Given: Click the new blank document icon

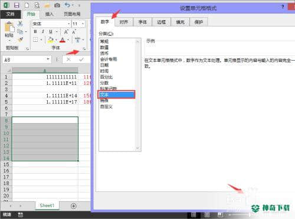Looking at the screenshot, I should 27,5.
